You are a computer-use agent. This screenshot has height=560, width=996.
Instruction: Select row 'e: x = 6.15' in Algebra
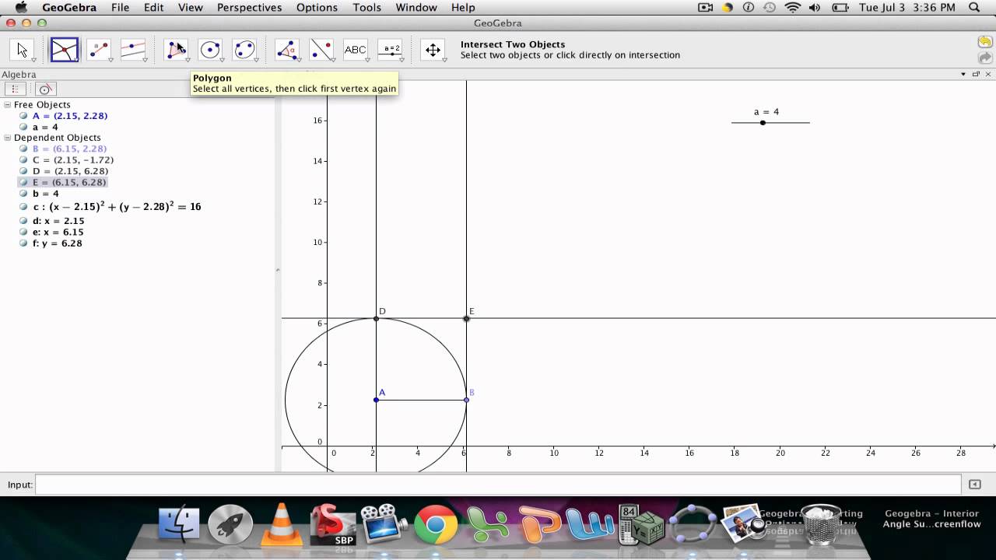click(x=58, y=232)
